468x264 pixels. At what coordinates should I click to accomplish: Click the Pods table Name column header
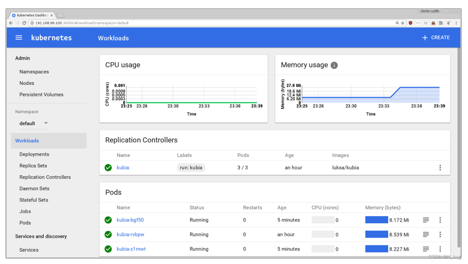pos(123,208)
